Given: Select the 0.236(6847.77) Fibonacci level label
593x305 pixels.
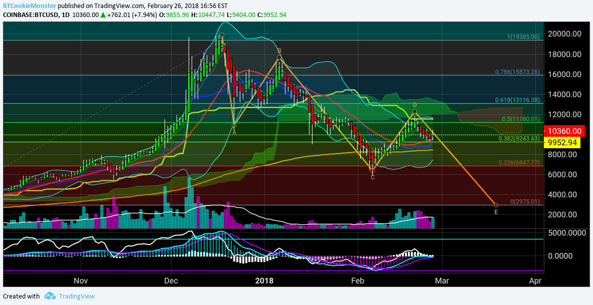Looking at the screenshot, I should (519, 163).
